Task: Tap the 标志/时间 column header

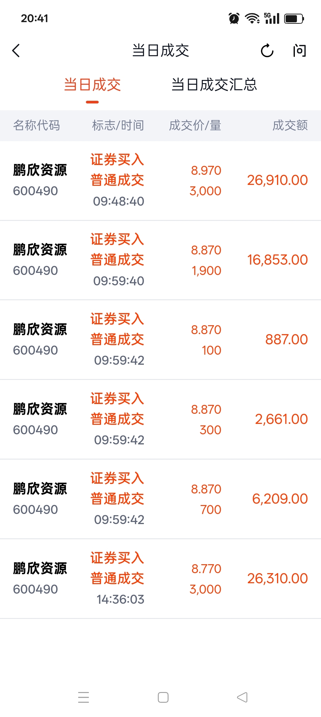Action: point(118,125)
